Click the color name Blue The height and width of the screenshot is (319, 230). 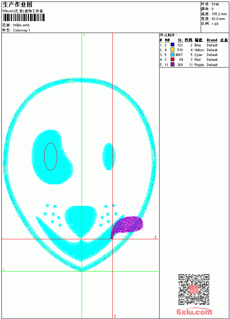(197, 45)
